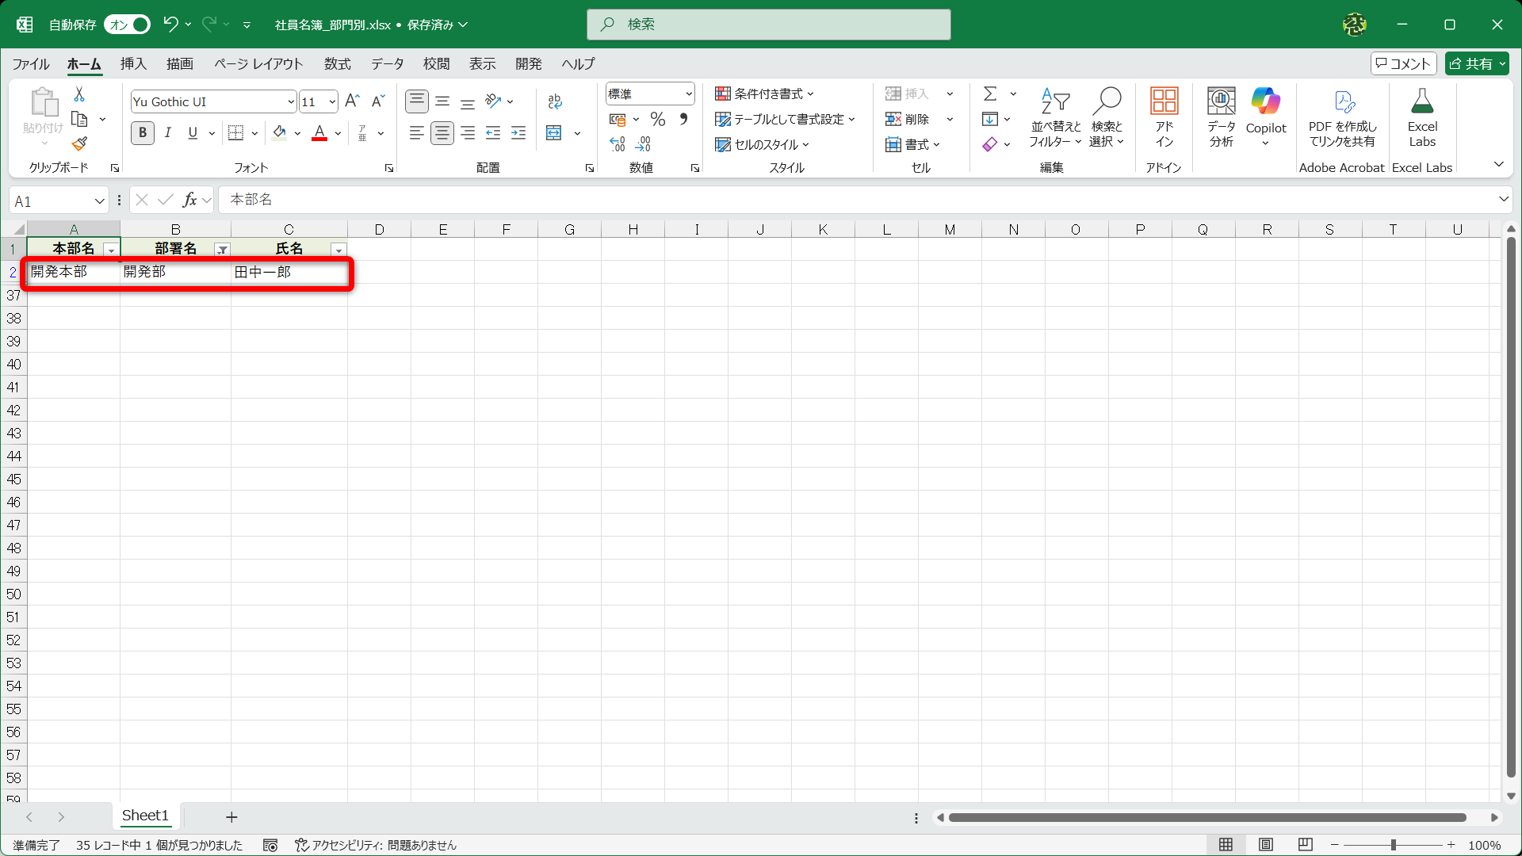Open the 部署名 column filter dropdown
The height and width of the screenshot is (856, 1522).
coord(223,250)
